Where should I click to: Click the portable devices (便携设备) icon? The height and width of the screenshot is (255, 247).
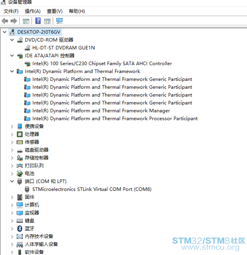point(20,126)
